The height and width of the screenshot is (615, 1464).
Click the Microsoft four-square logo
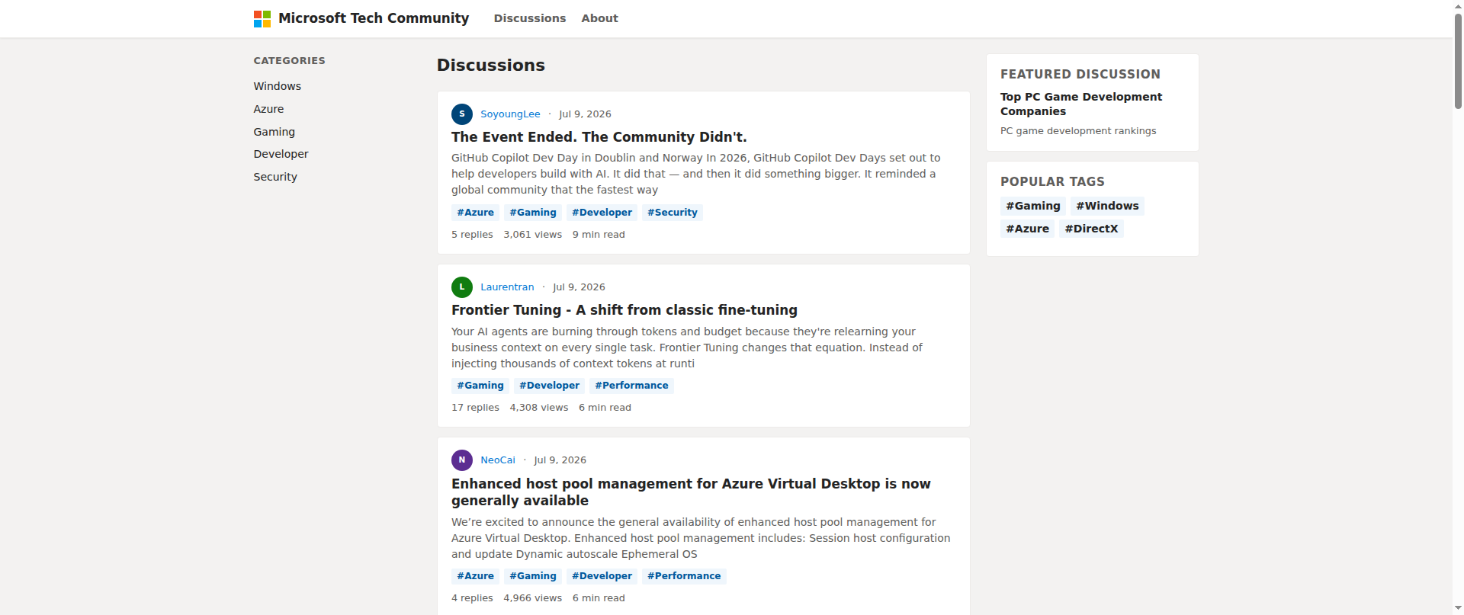tap(262, 19)
